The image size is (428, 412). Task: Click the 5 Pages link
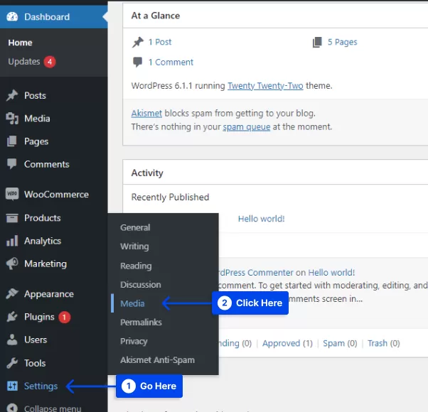point(342,42)
